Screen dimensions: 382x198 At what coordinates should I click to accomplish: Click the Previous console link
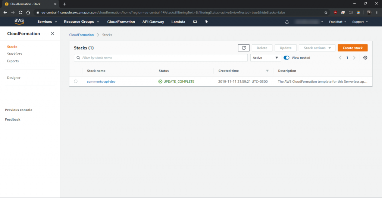coord(19,110)
